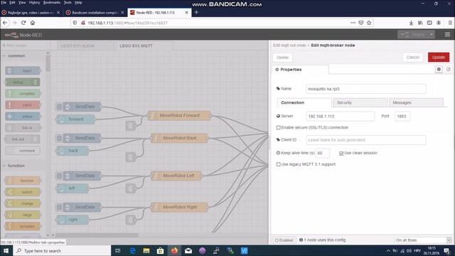The image size is (455, 256).
Task: Toggle Use clean session checkbox
Action: pos(341,153)
